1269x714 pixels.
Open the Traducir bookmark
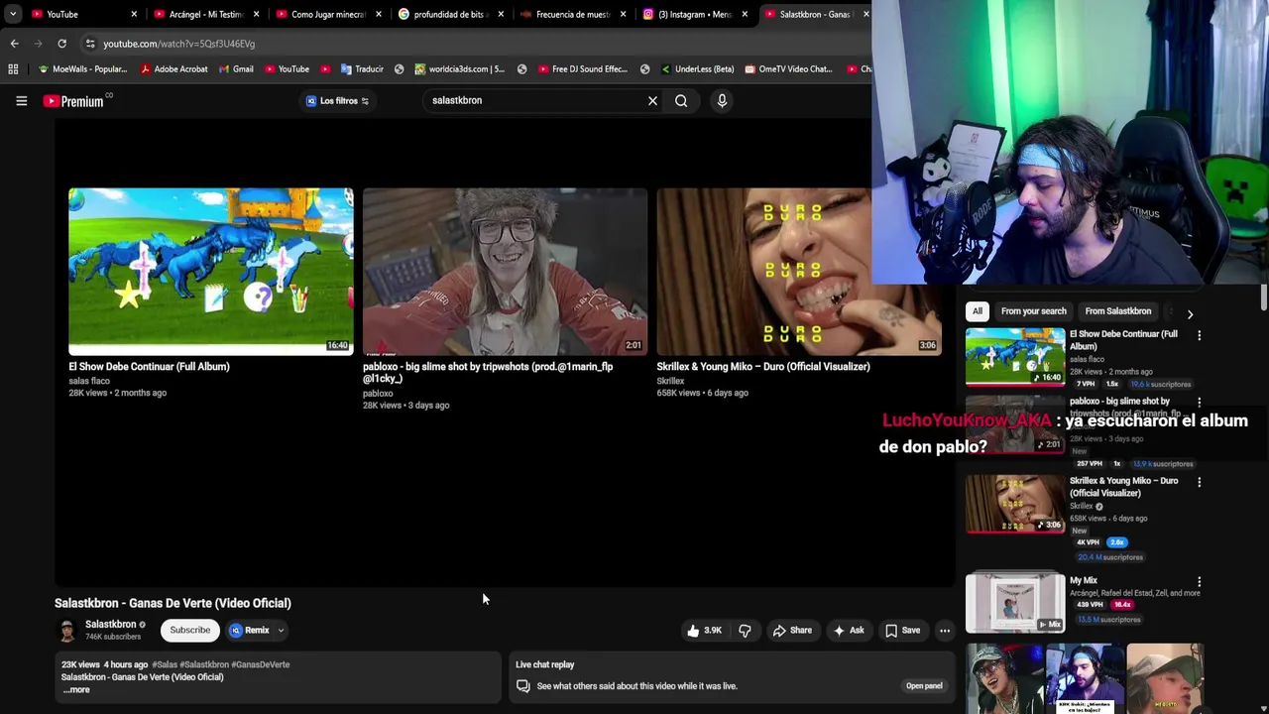[362, 69]
